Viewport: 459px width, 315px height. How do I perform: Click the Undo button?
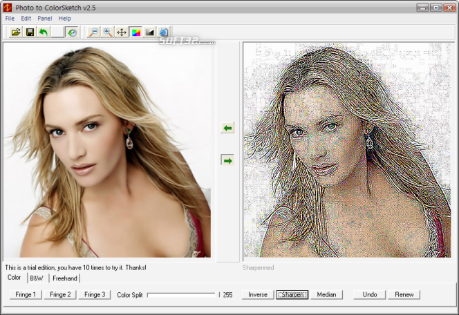(370, 294)
